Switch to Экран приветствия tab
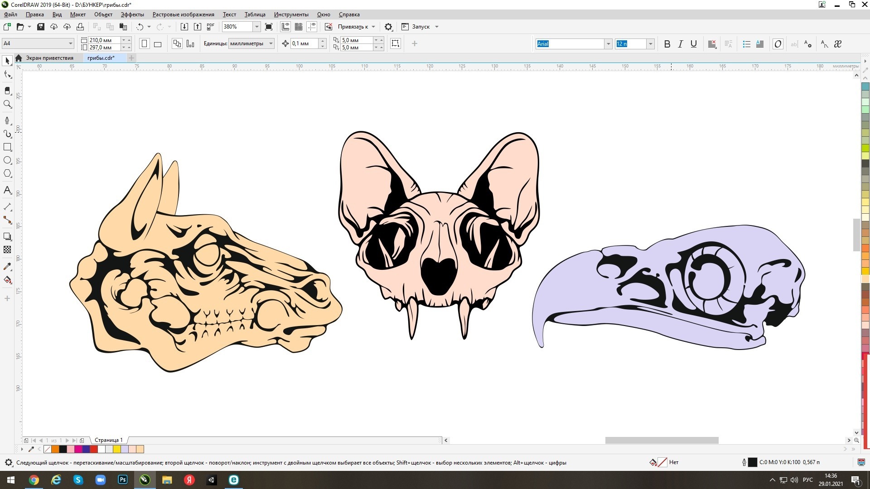The image size is (870, 489). click(x=49, y=58)
